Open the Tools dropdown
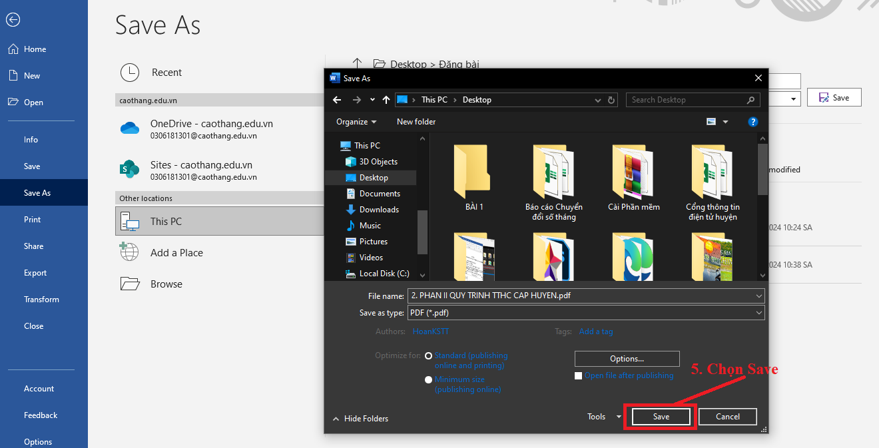879x448 pixels. coord(603,417)
